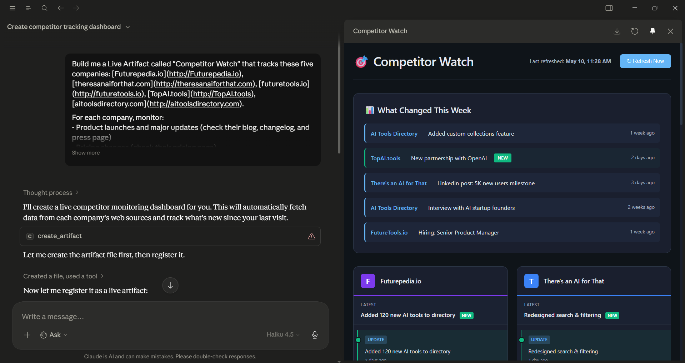
Task: Click the TopAI.tools company label
Action: click(x=385, y=158)
